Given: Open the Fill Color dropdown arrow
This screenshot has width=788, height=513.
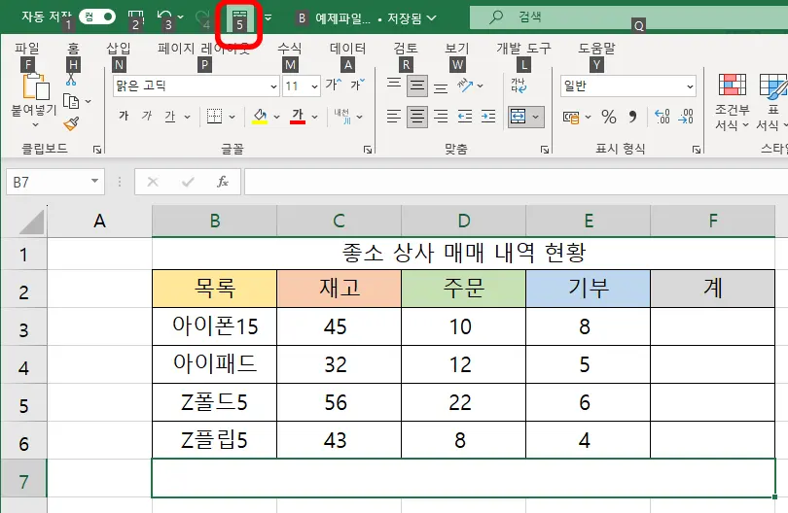Looking at the screenshot, I should click(x=276, y=117).
